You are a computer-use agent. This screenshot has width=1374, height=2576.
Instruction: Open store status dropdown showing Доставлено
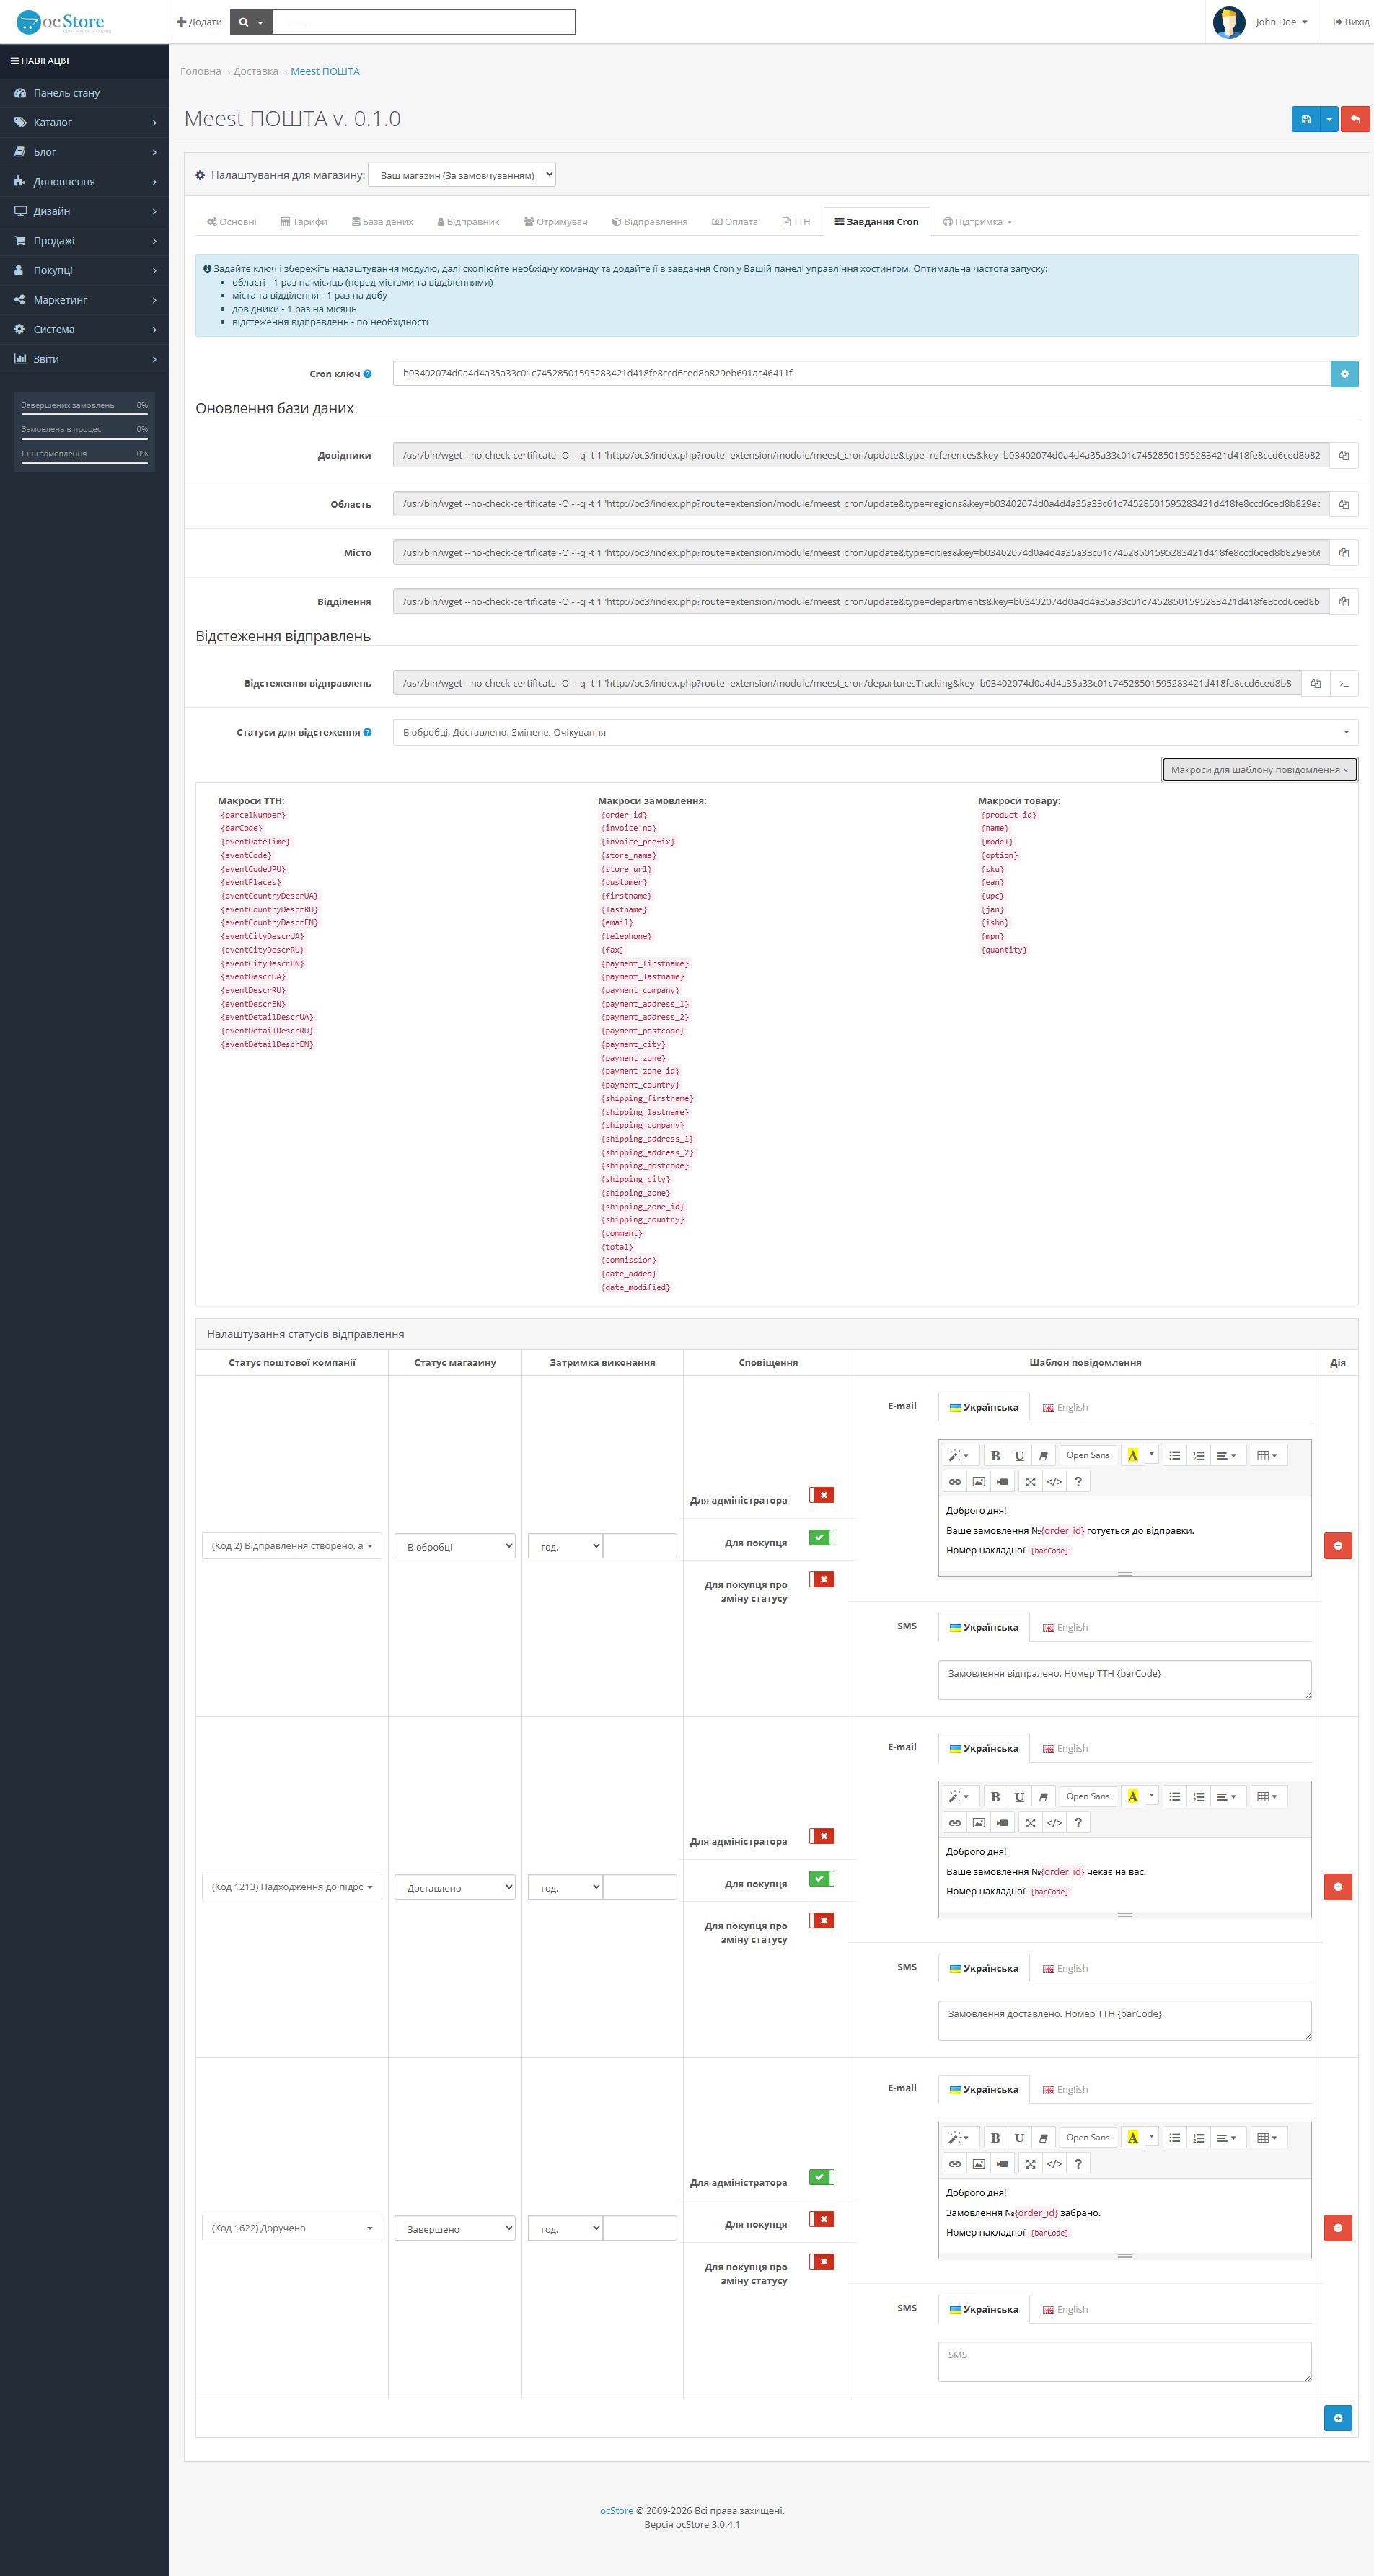coord(455,1887)
